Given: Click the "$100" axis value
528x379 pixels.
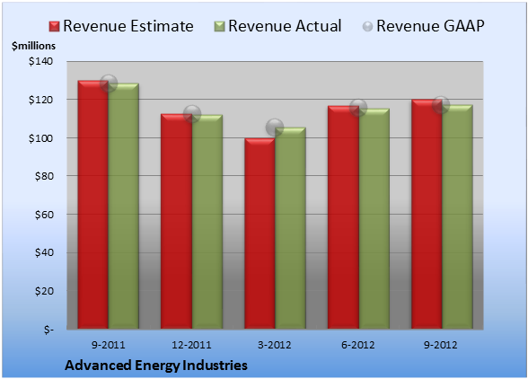Looking at the screenshot, I should coord(40,138).
